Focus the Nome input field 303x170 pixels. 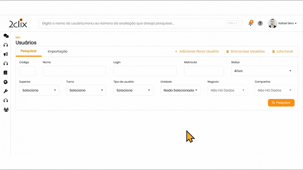(x=74, y=71)
